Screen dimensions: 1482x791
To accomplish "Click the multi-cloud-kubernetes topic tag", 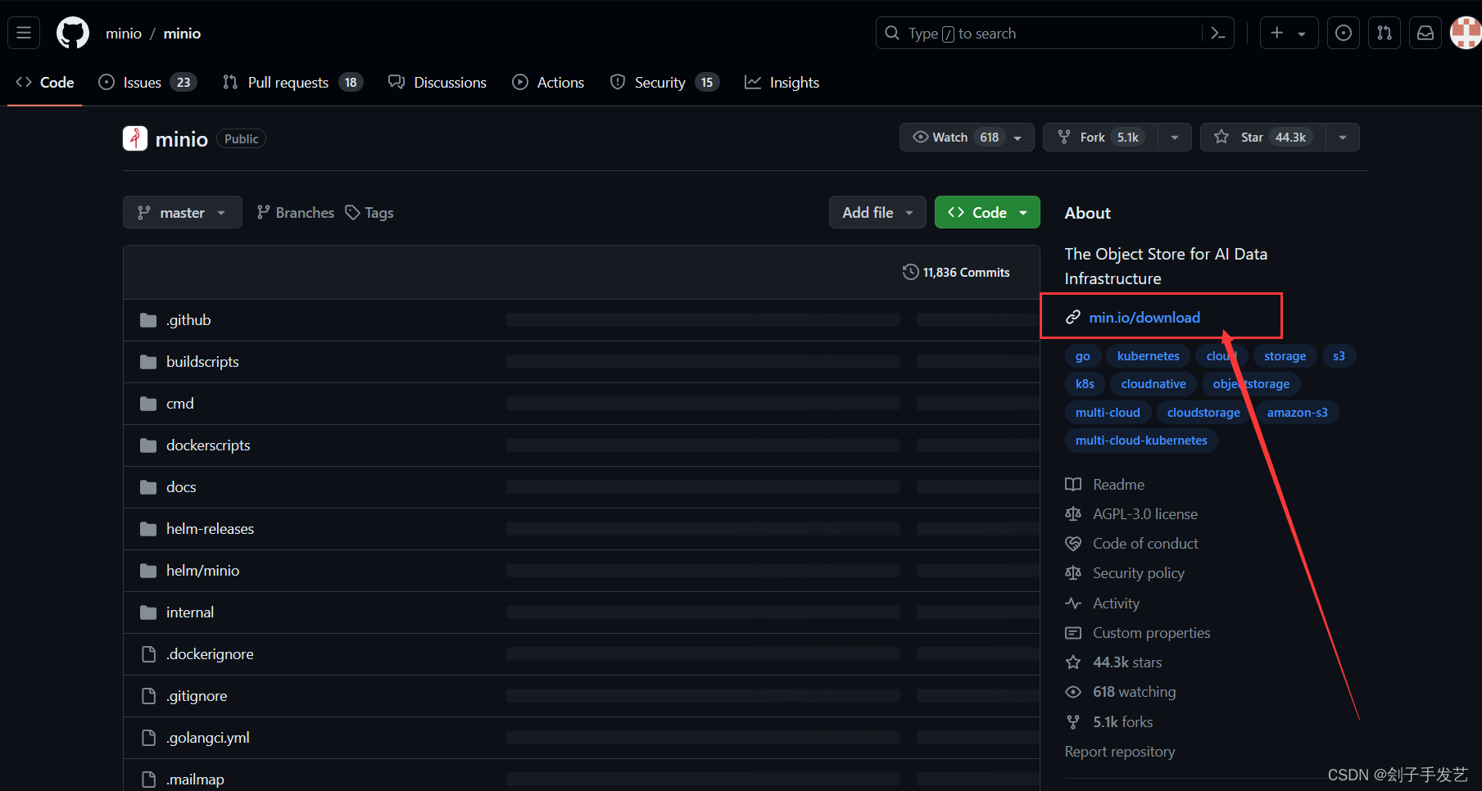I will [x=1141, y=440].
